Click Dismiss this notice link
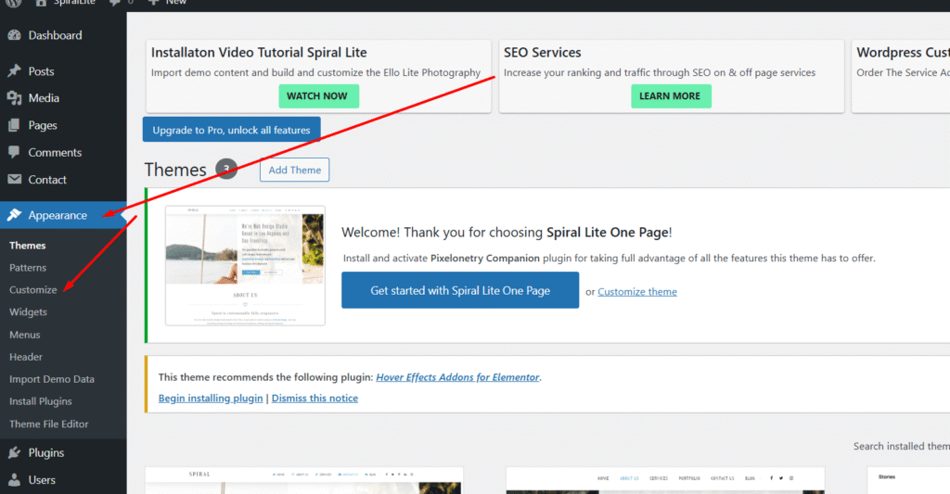The image size is (950, 494). (315, 399)
